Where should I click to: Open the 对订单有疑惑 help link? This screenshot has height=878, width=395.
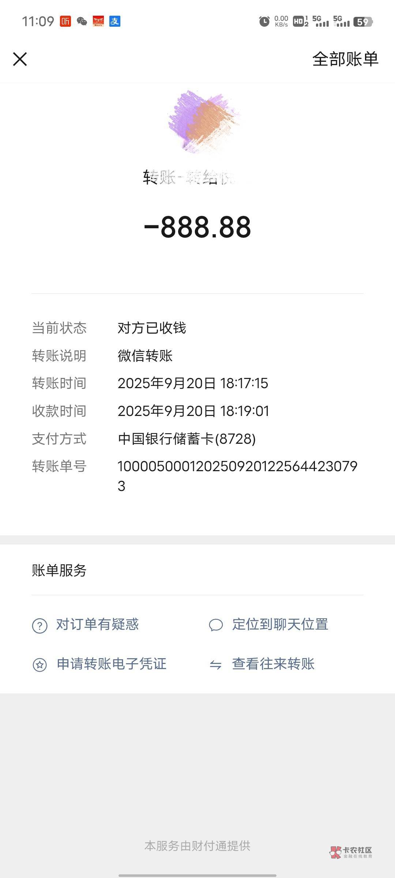[x=97, y=624]
